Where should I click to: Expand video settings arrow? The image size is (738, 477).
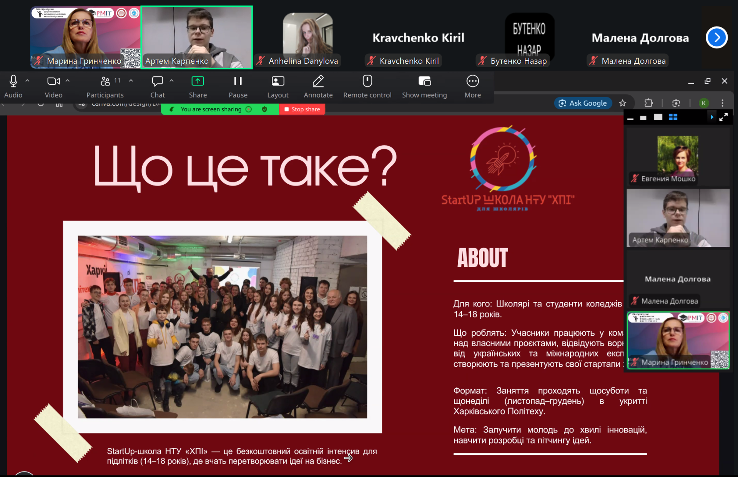[68, 81]
